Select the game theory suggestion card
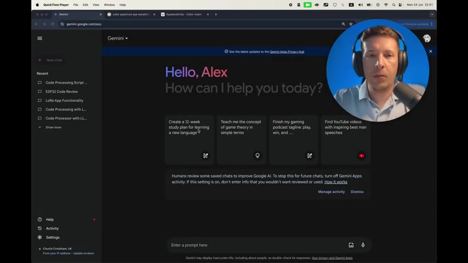This screenshot has width=468, height=263. coord(242,140)
